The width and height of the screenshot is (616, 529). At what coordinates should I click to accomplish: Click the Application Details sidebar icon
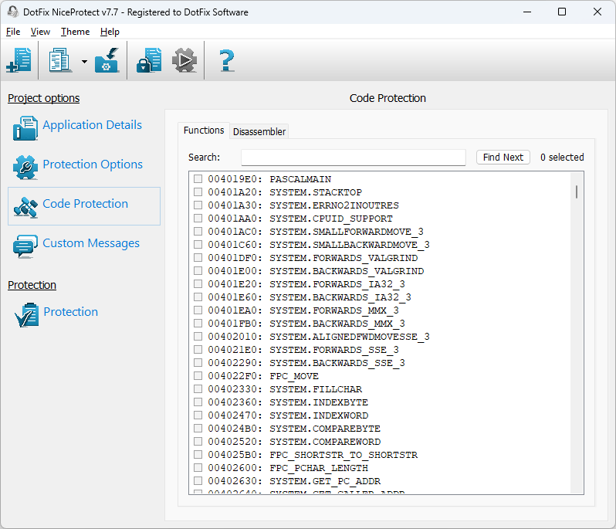[25, 128]
